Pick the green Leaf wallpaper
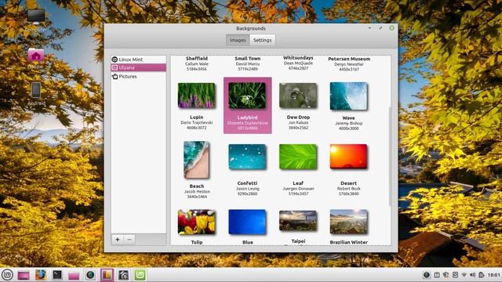This screenshot has width=502, height=282. click(298, 157)
